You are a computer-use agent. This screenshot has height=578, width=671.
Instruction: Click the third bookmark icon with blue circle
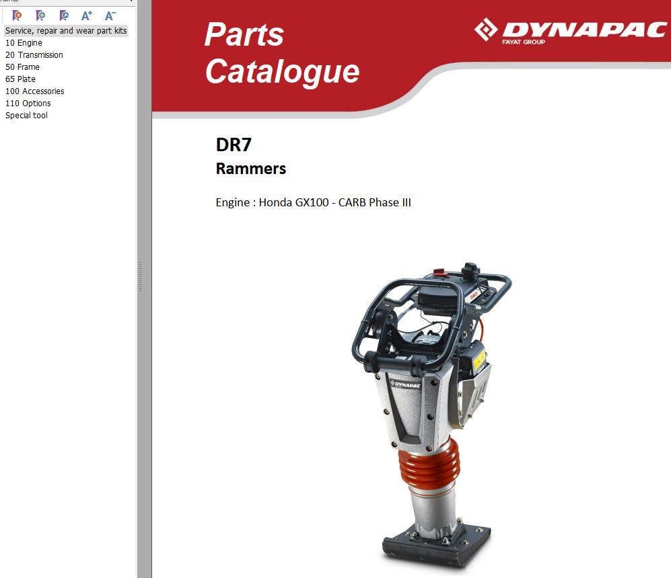(x=63, y=15)
